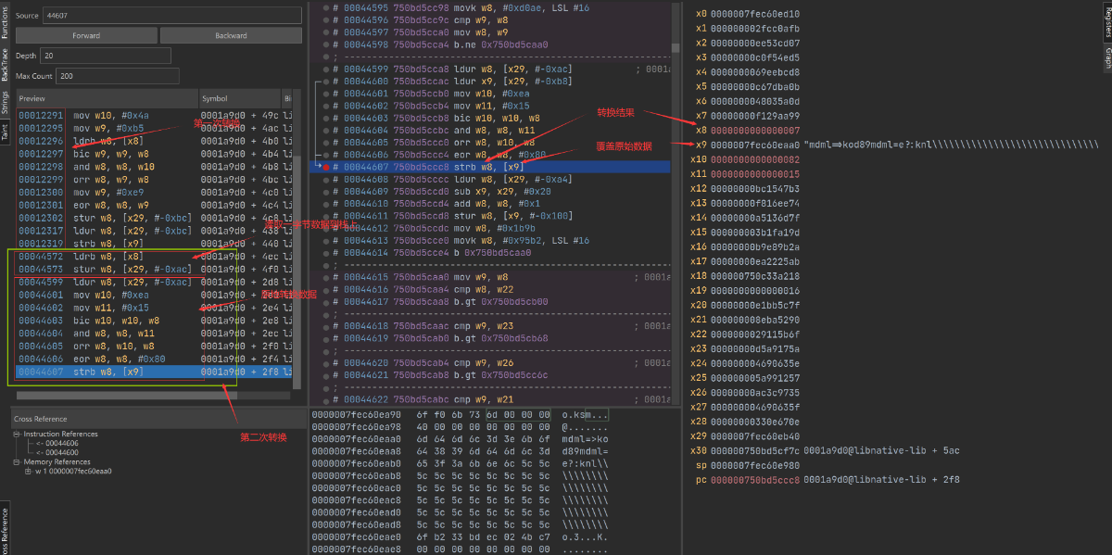
Task: Collapse the Memory References tree node
Action: coord(18,461)
